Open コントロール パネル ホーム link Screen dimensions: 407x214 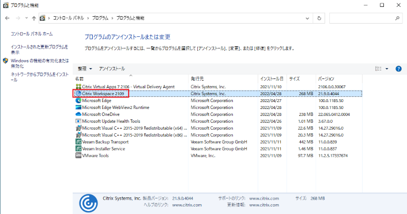tap(32, 34)
